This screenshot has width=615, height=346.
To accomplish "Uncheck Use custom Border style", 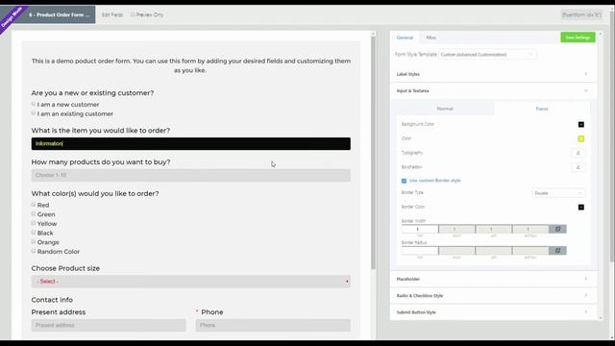I will 404,181.
